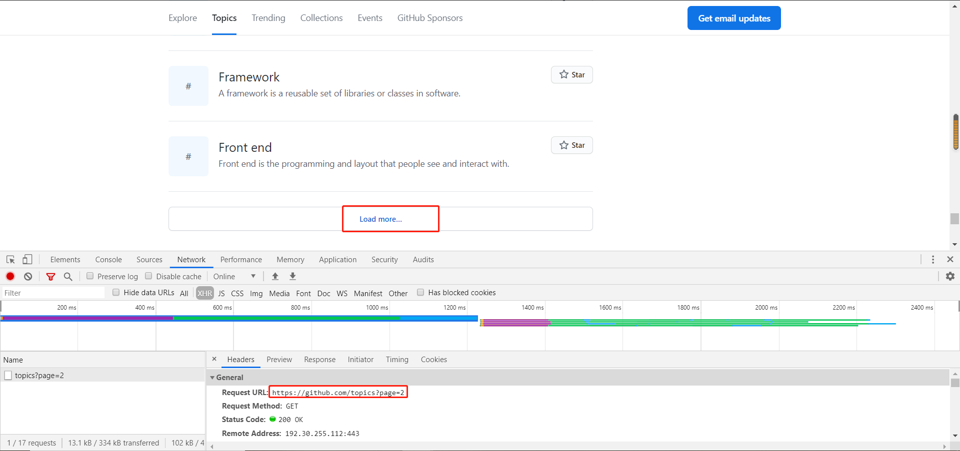Filter requests by Doc type
Image resolution: width=960 pixels, height=451 pixels.
coord(324,293)
